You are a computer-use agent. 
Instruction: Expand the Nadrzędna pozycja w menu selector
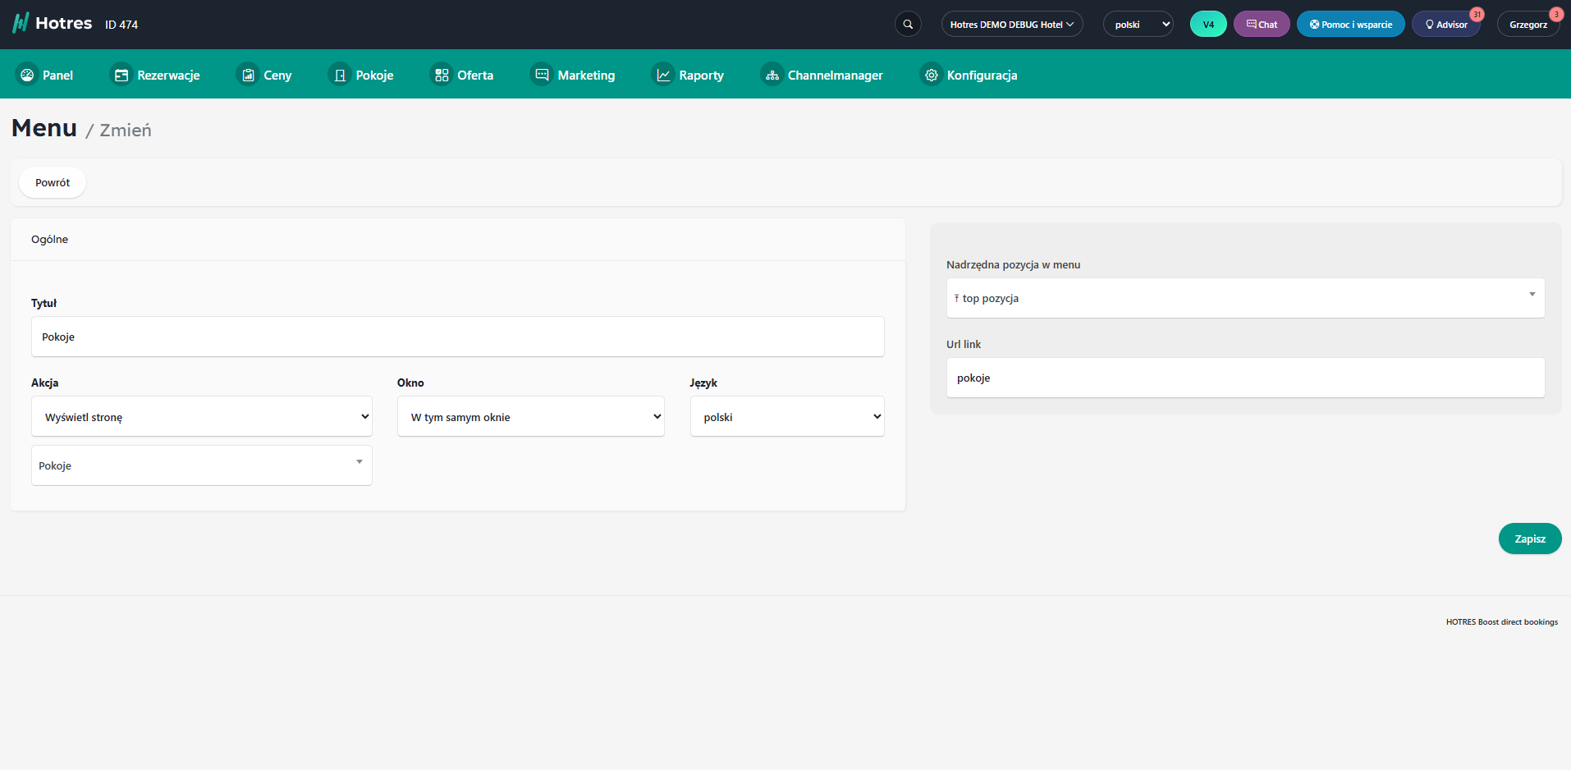(x=1245, y=298)
